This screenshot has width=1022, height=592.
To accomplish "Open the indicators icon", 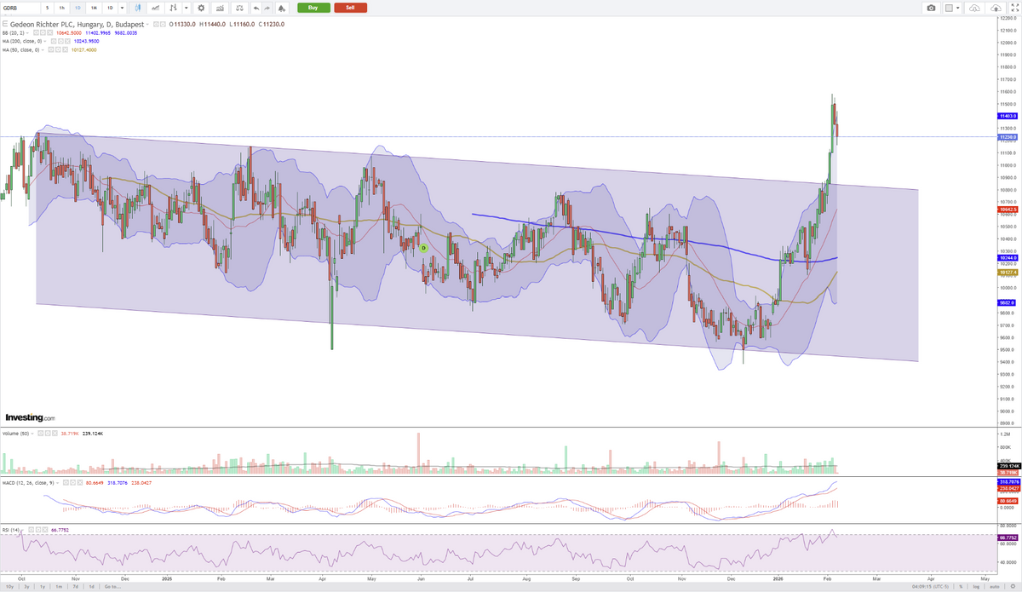I will tap(221, 8).
